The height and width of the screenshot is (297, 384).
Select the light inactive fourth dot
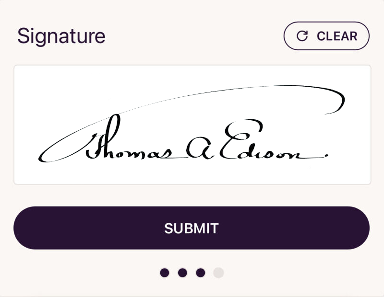click(219, 273)
